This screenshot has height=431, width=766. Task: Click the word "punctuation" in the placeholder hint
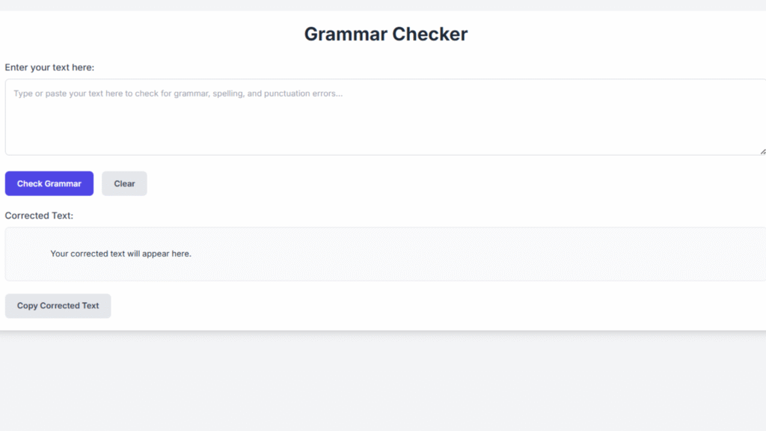[x=287, y=94]
